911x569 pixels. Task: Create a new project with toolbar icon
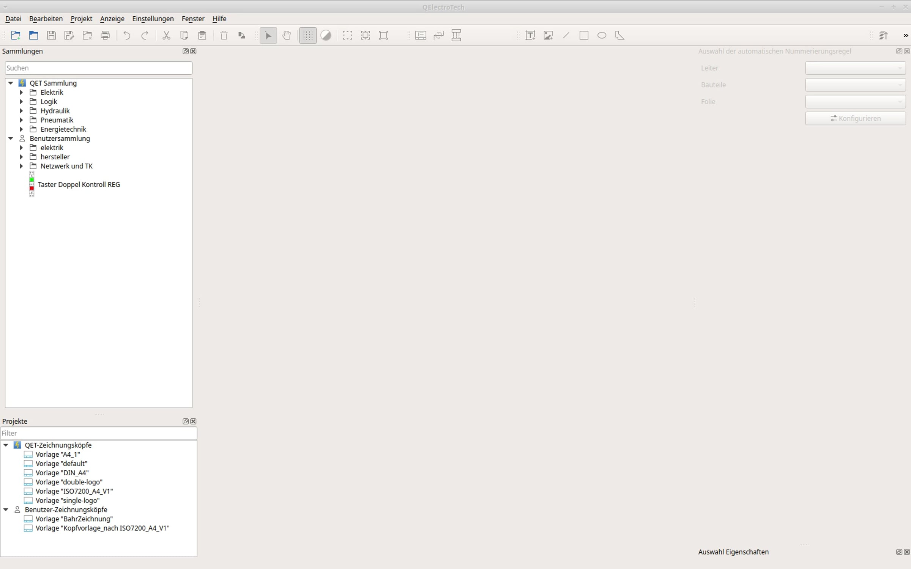[x=16, y=35]
